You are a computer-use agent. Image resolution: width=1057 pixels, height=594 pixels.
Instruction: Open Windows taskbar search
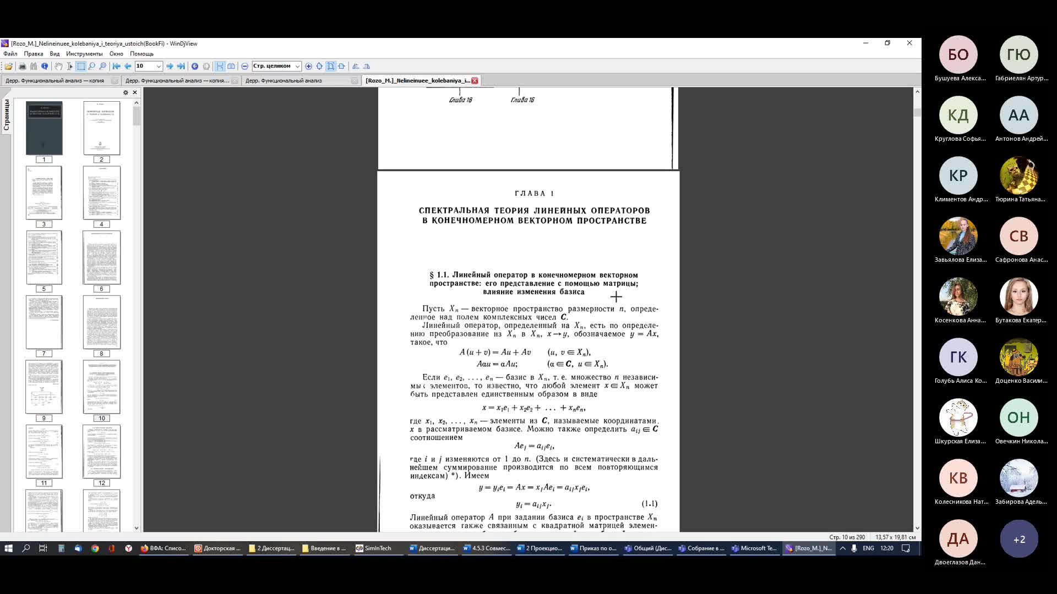[x=26, y=548]
